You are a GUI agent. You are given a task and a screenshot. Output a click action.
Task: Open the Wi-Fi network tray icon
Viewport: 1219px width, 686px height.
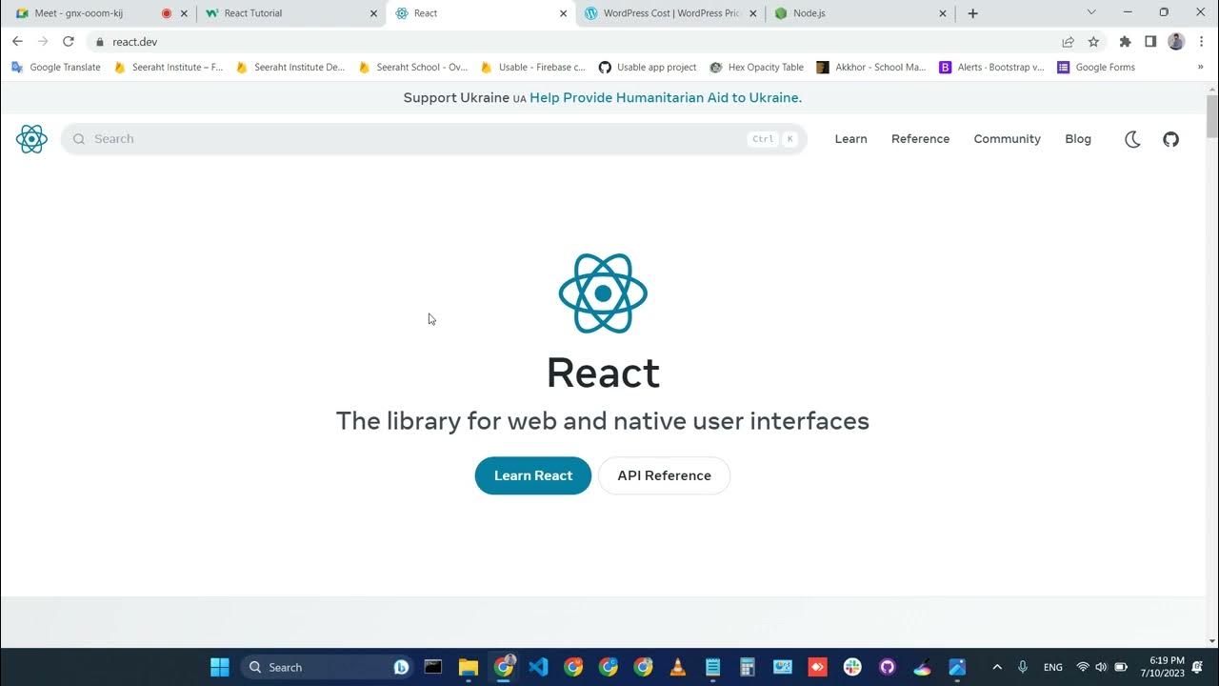click(1083, 667)
